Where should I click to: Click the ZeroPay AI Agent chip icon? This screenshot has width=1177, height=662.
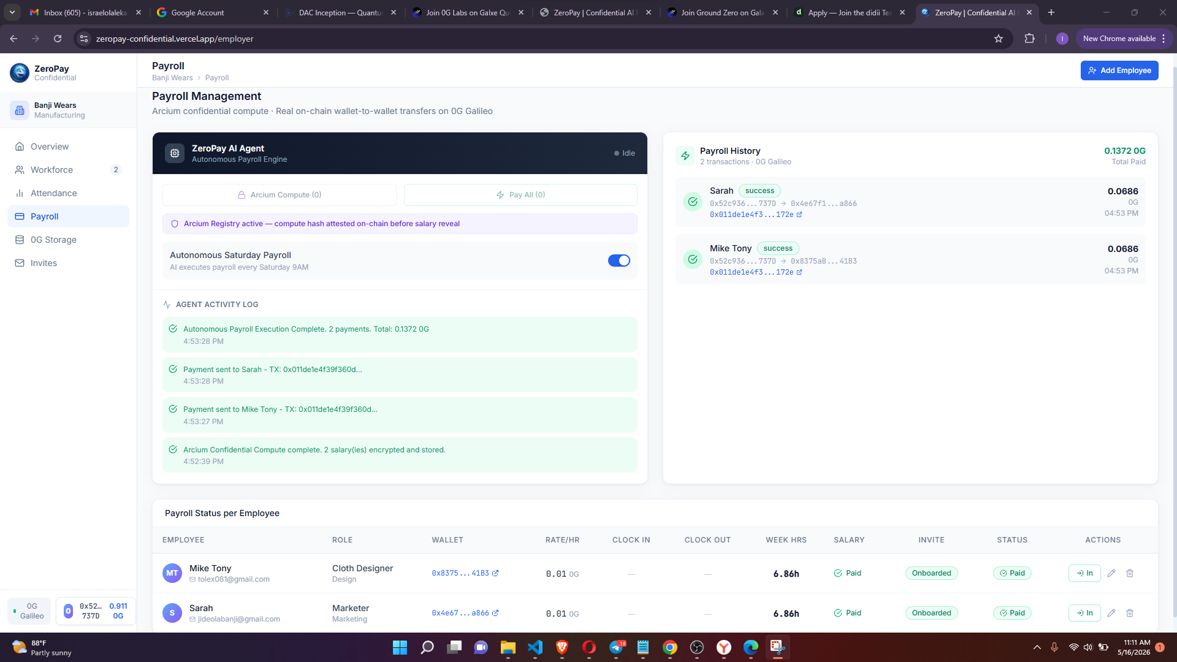175,153
